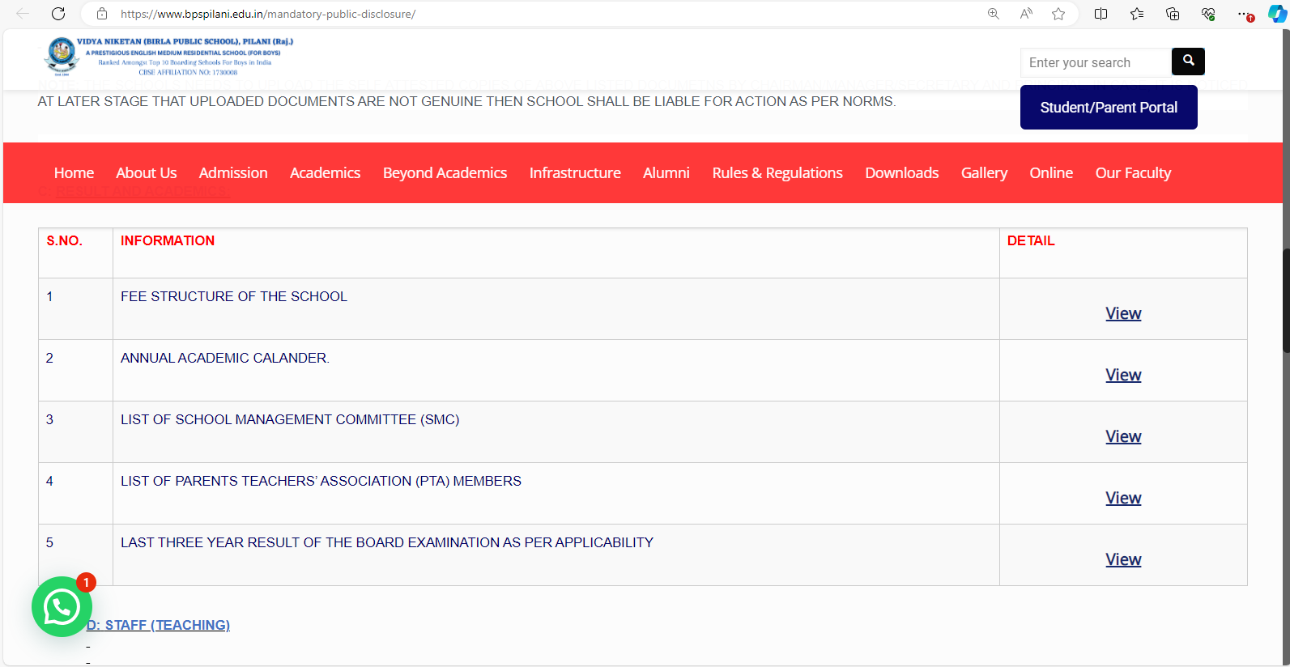Open the zoom magnifier in address bar
The height and width of the screenshot is (667, 1290).
click(x=993, y=14)
